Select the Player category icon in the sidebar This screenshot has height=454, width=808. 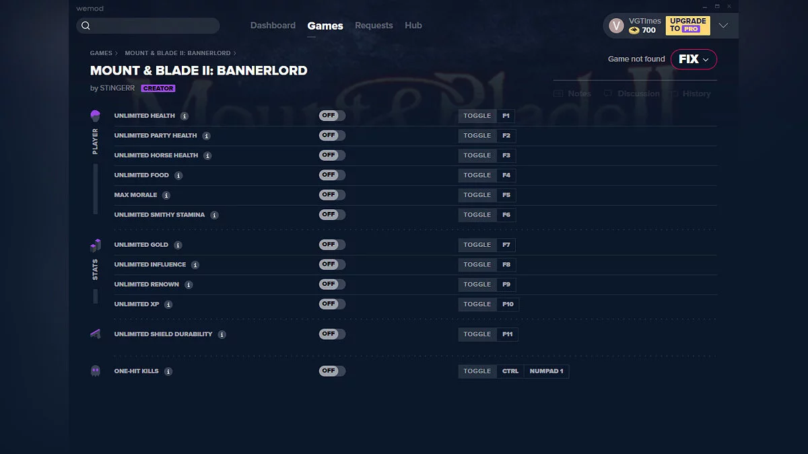95,116
